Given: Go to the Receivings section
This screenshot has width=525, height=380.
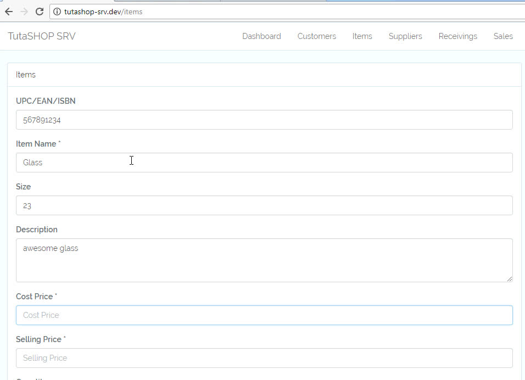Looking at the screenshot, I should 457,36.
